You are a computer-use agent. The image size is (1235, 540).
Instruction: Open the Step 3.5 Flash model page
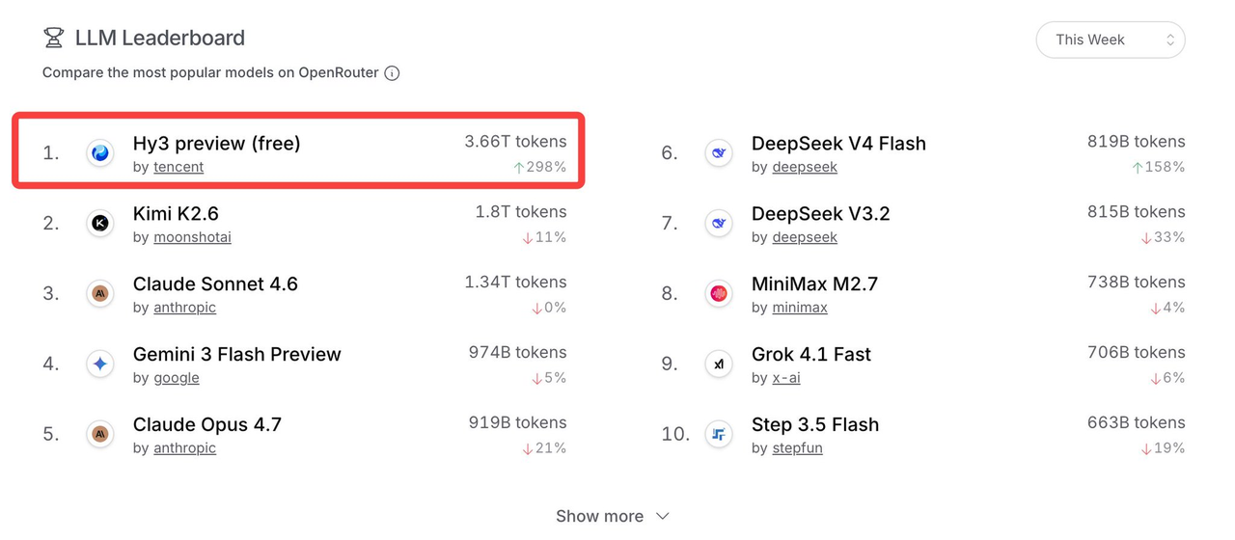click(x=815, y=425)
